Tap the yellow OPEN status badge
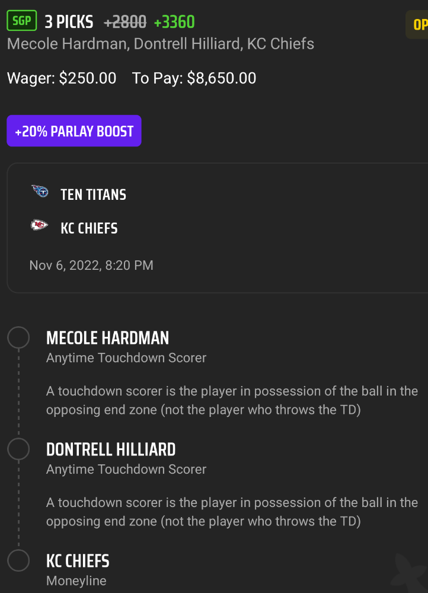Viewport: 428px width, 593px height. click(417, 24)
